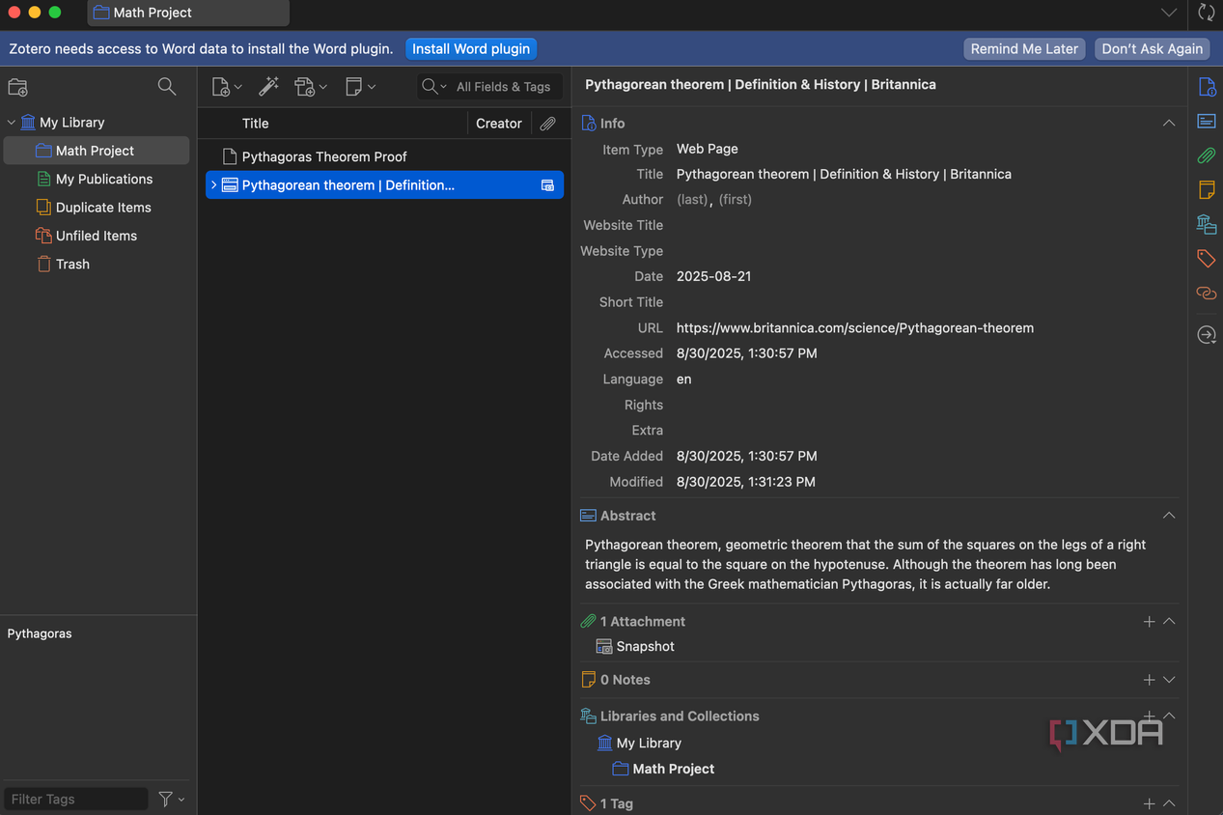Click the New Collection icon
The image size is (1223, 815).
pos(18,87)
